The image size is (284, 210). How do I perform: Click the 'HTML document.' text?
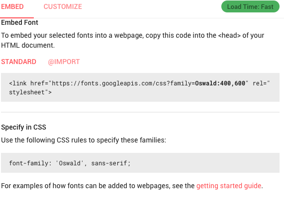pyautogui.click(x=28, y=45)
